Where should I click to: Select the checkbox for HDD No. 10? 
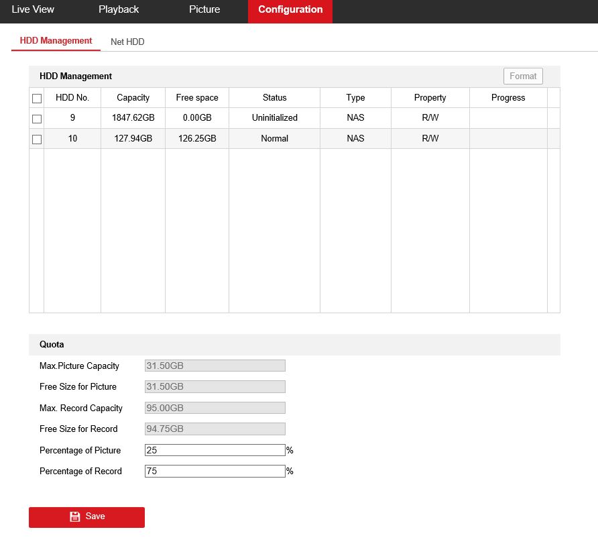(37, 140)
